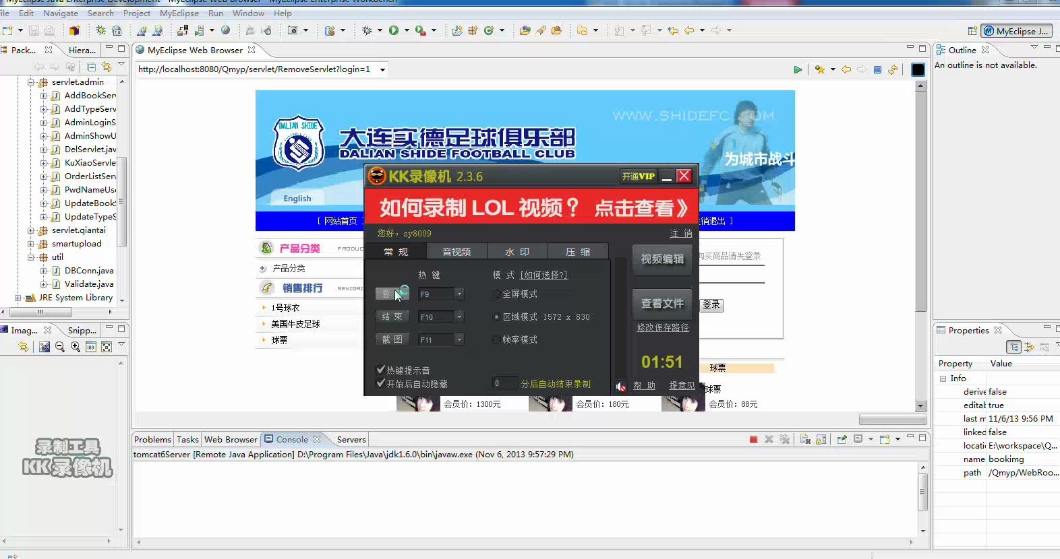Refresh the MyEclipse Web Browser page
Screen dimensions: 1060x559
[x=893, y=69]
